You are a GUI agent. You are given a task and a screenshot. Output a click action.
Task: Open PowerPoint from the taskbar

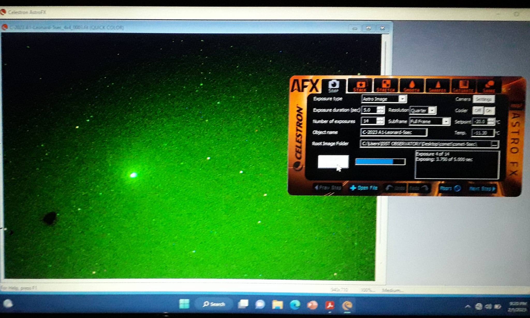tap(312, 305)
